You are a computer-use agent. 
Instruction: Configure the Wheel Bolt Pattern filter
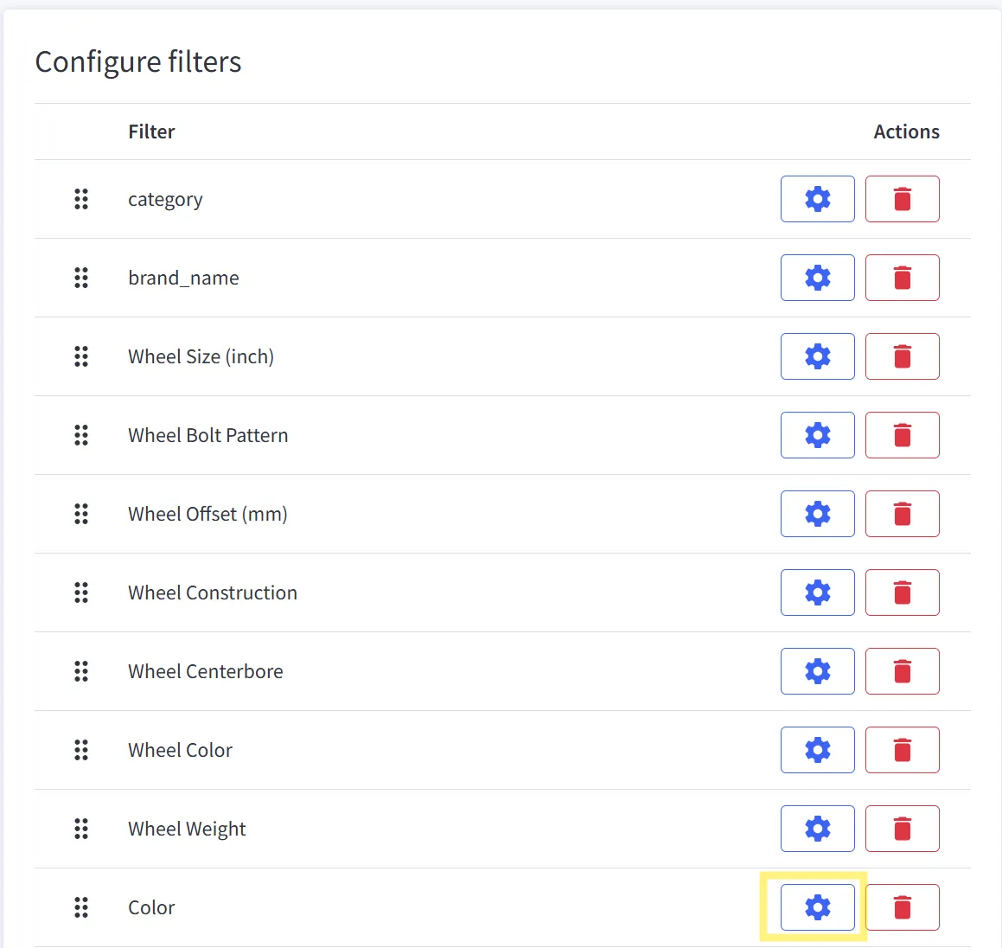pos(817,435)
